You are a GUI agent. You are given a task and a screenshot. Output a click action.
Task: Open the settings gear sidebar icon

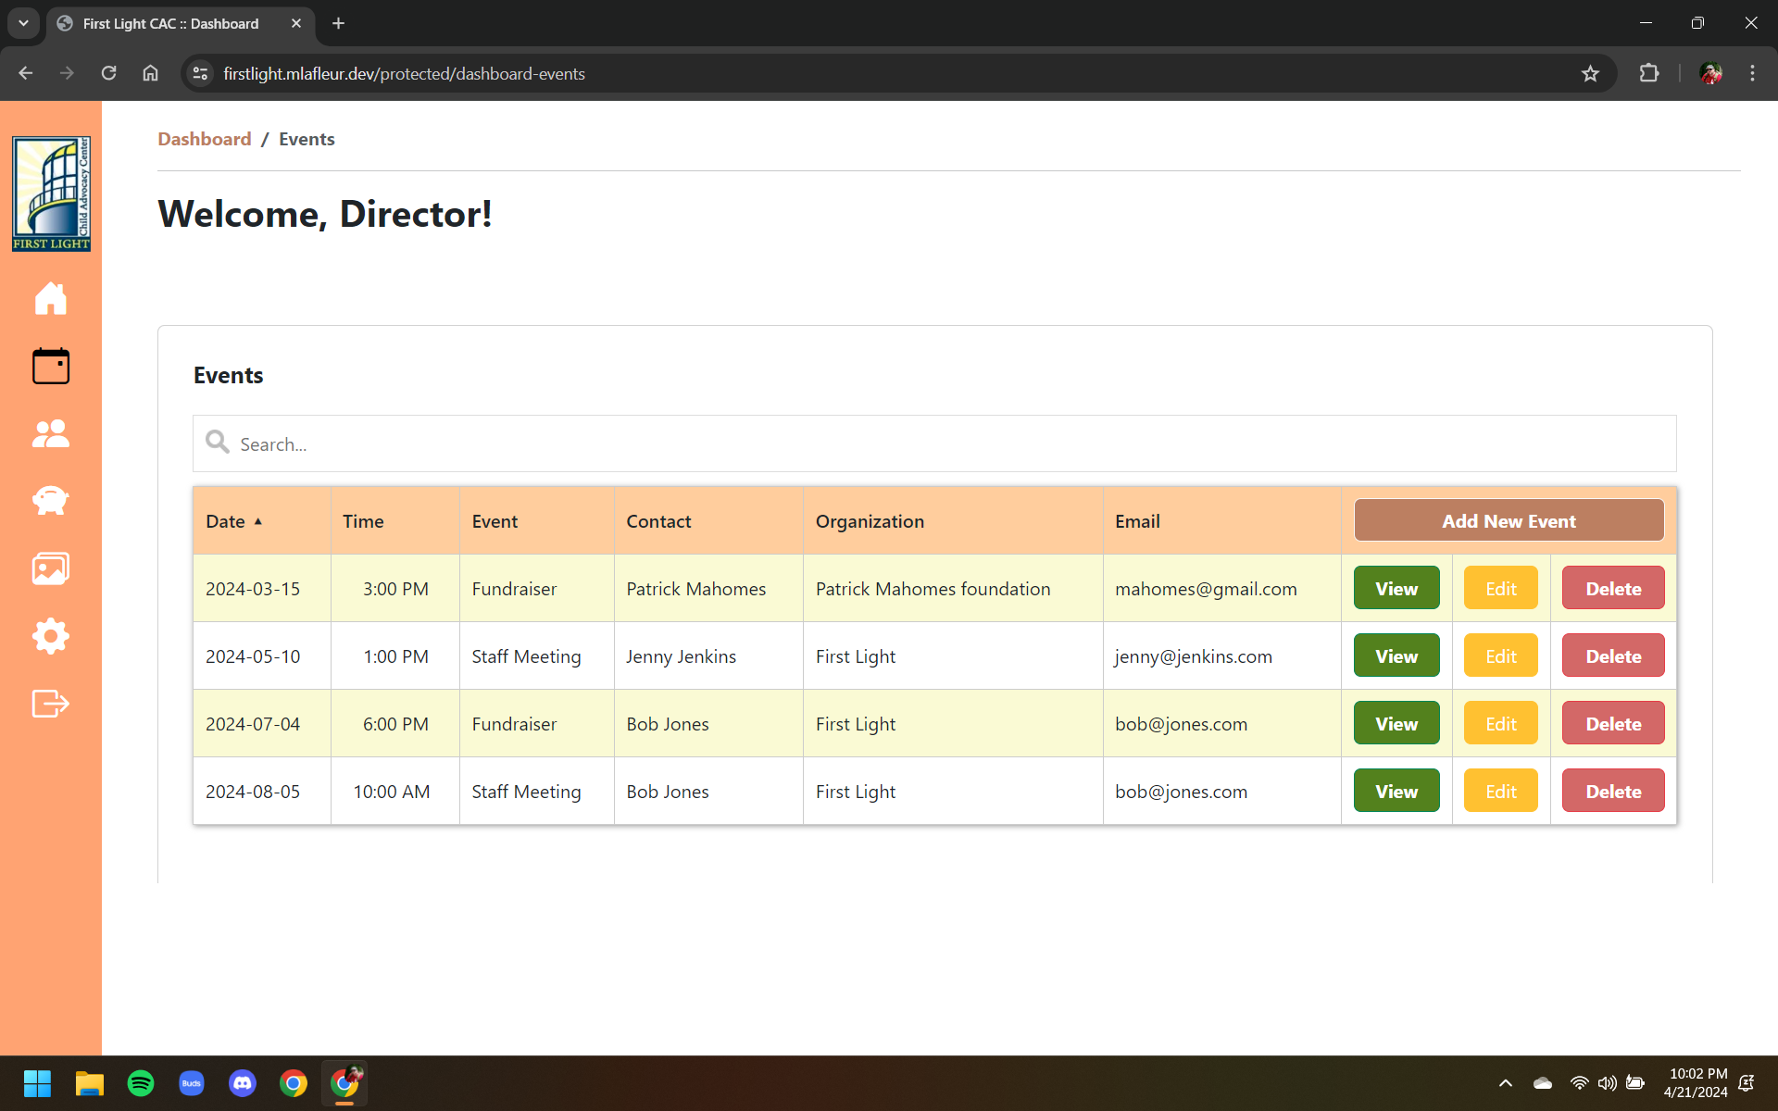[x=51, y=636]
